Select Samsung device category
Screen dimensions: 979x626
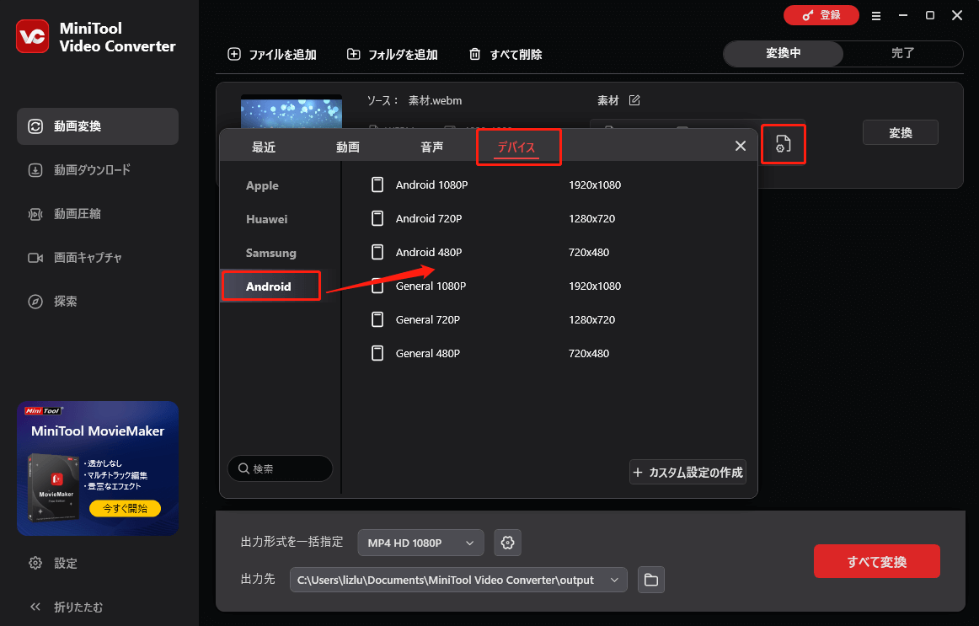point(271,253)
